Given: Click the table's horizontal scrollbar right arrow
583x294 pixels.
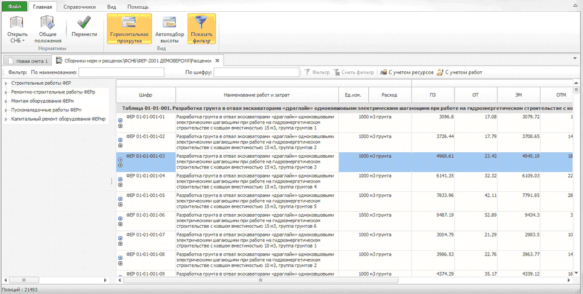Looking at the screenshot, I should pos(569,280).
